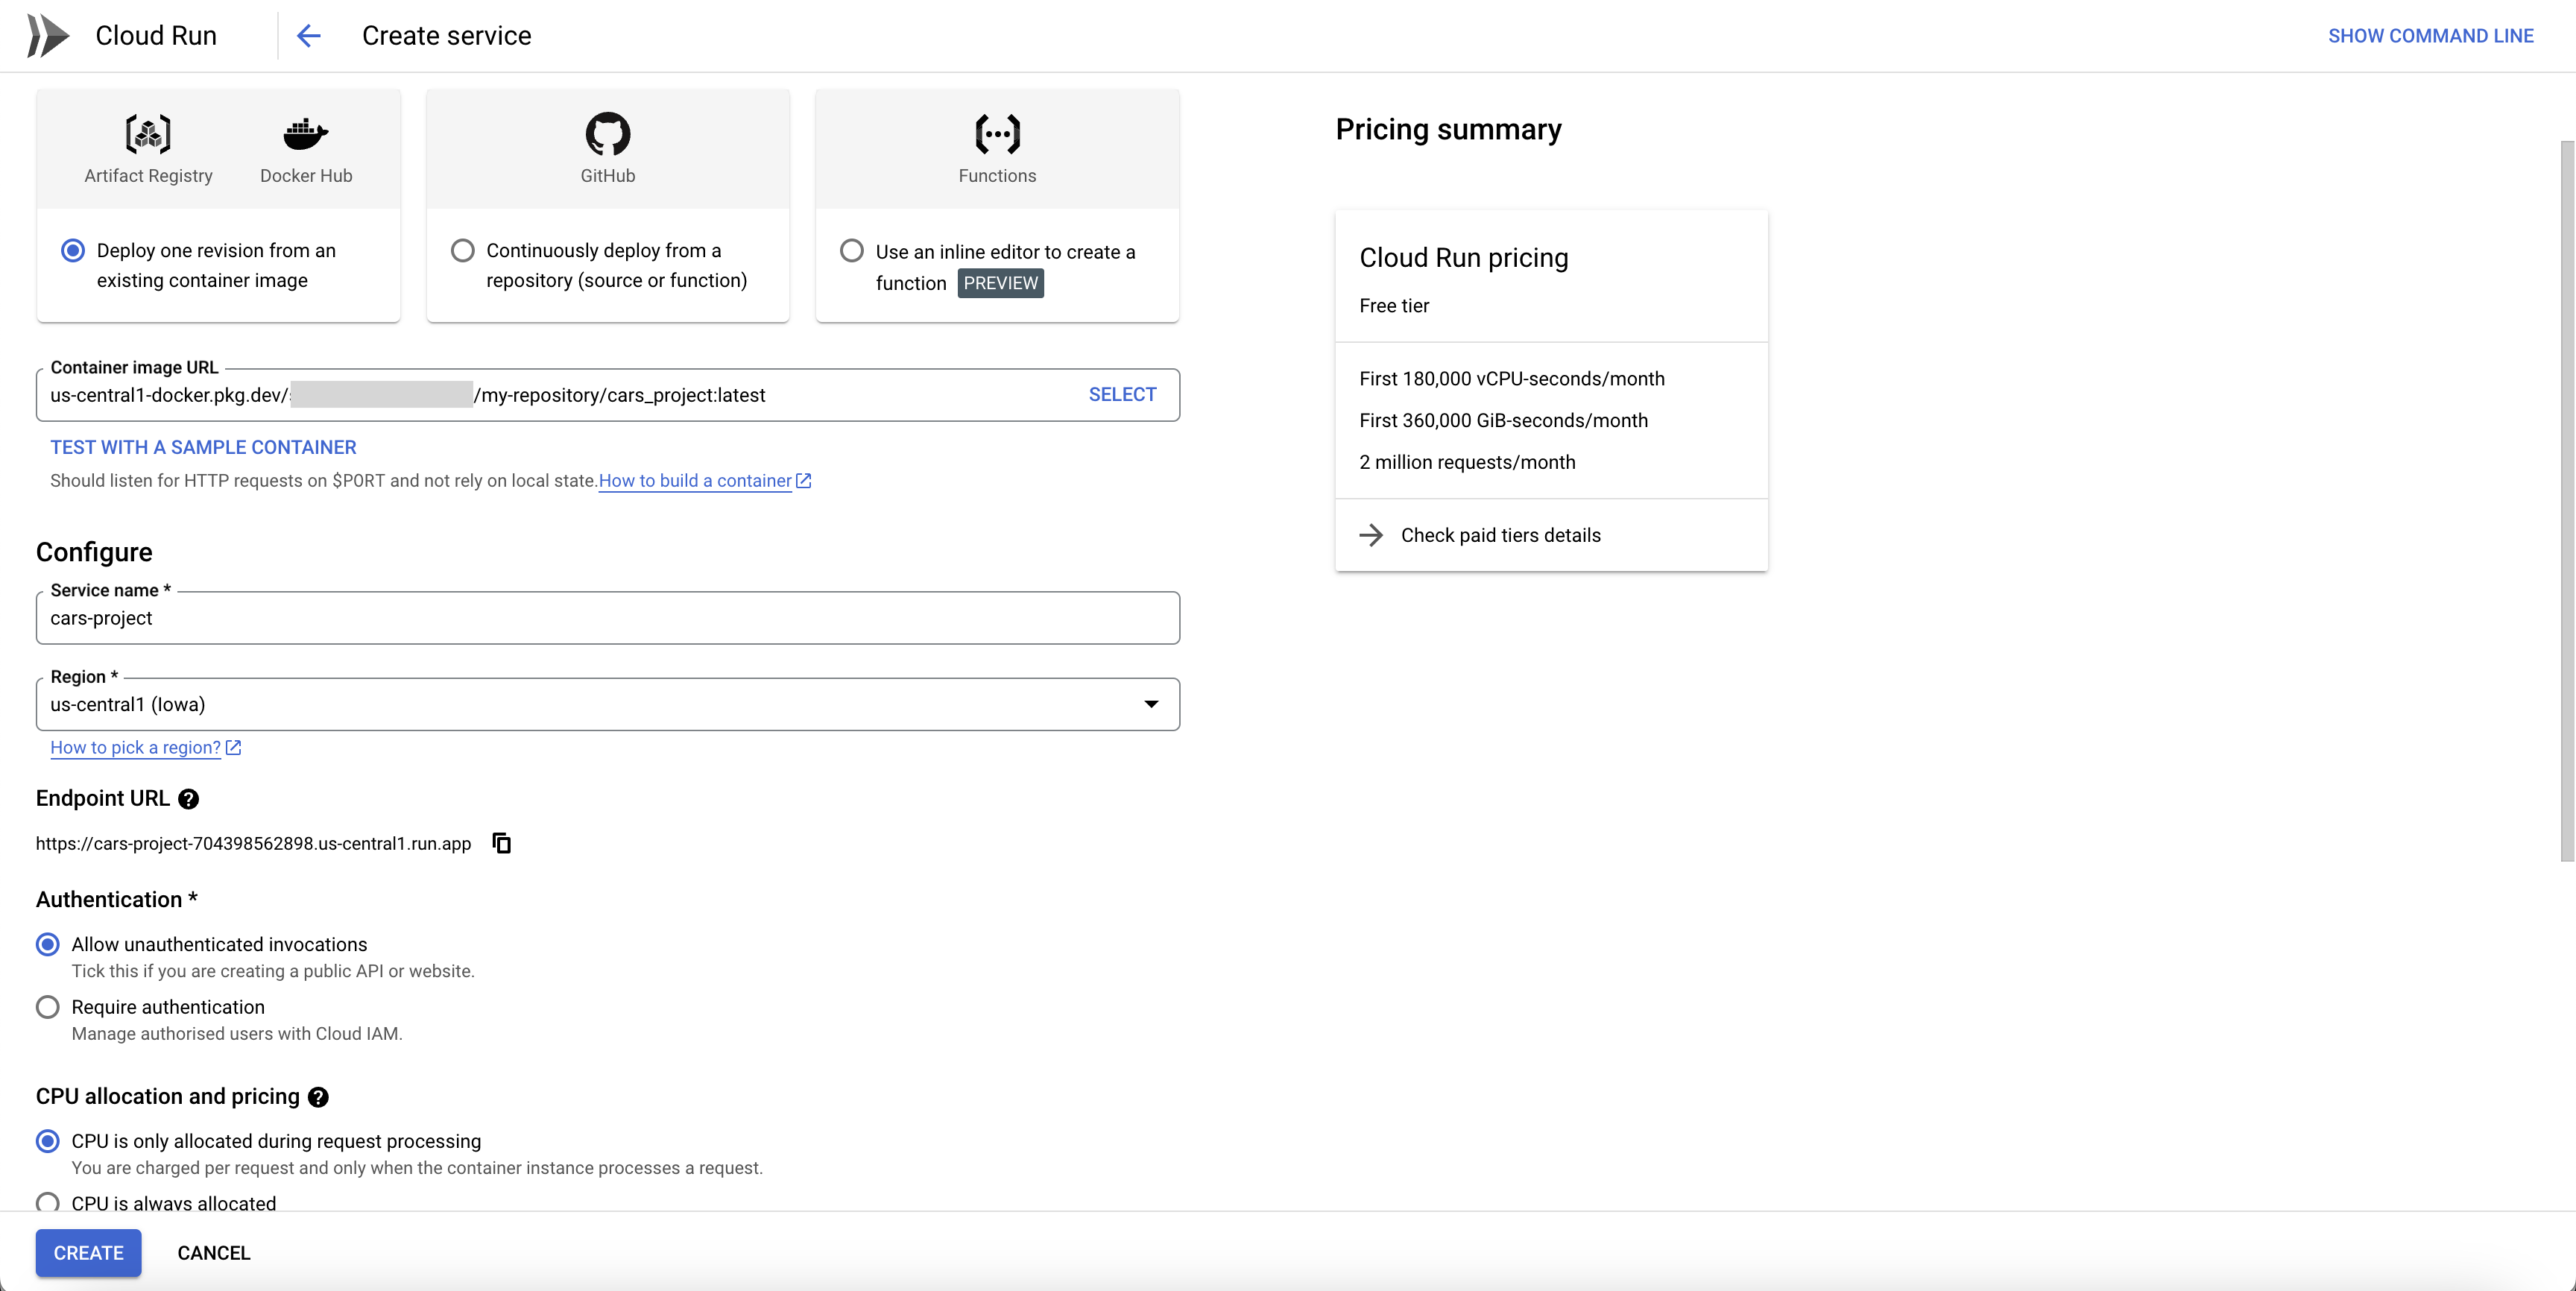2576x1291 pixels.
Task: Click external link icon after How to pick a region
Action: point(233,748)
